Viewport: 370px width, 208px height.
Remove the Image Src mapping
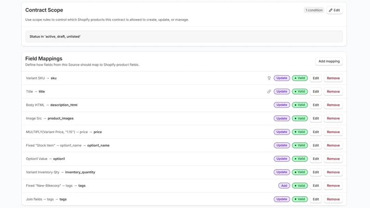pos(333,118)
